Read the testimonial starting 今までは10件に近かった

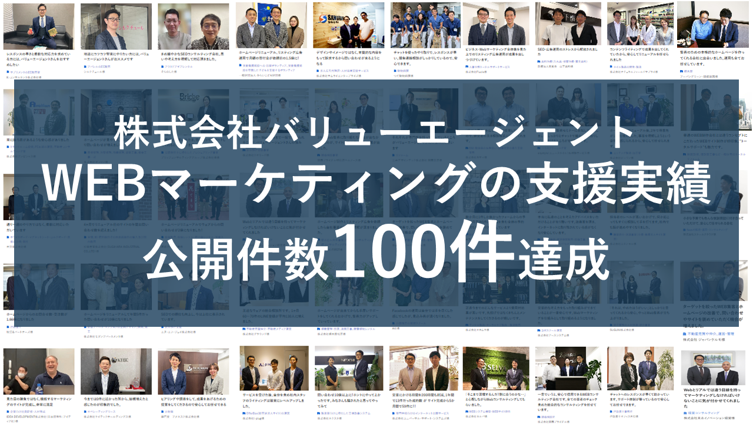click(116, 402)
